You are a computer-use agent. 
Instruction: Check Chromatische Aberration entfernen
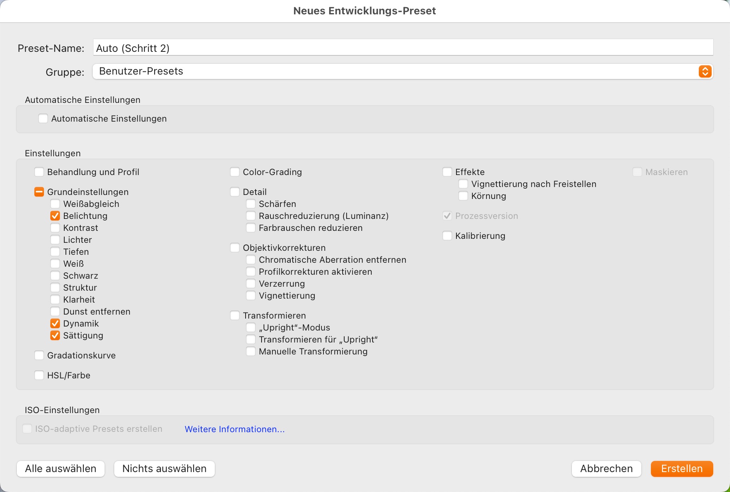(x=251, y=260)
